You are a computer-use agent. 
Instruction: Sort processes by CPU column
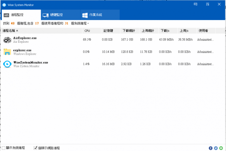(x=92, y=31)
